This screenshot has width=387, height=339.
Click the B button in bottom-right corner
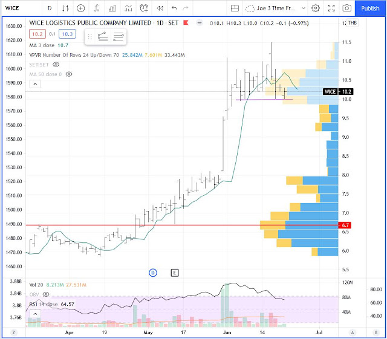tap(376, 332)
